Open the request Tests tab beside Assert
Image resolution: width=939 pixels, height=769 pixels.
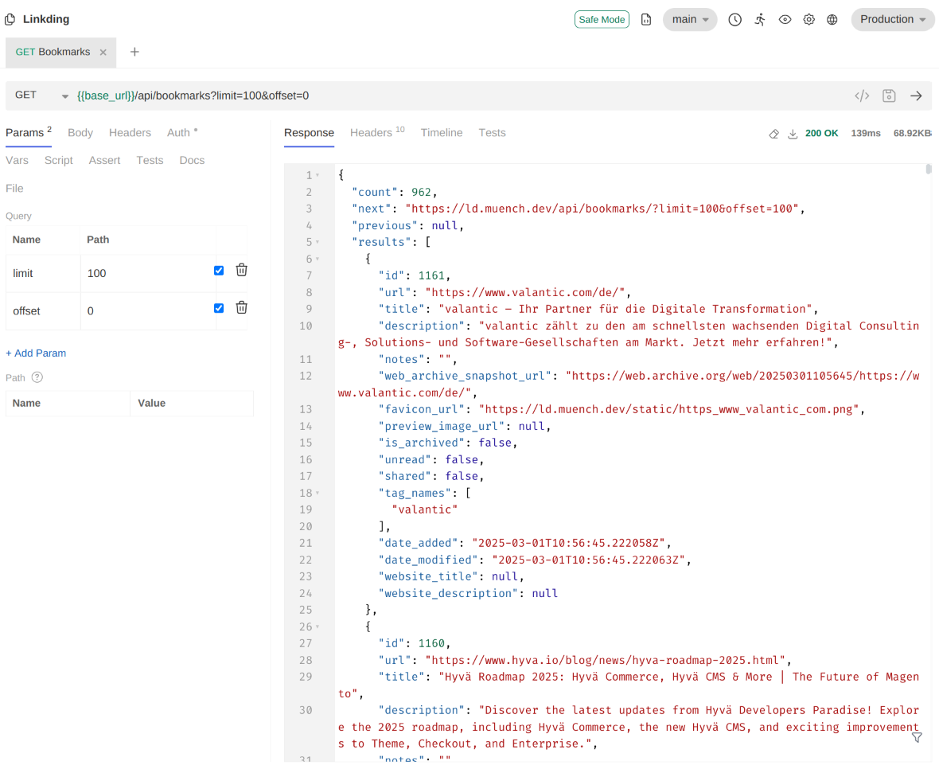(x=150, y=161)
